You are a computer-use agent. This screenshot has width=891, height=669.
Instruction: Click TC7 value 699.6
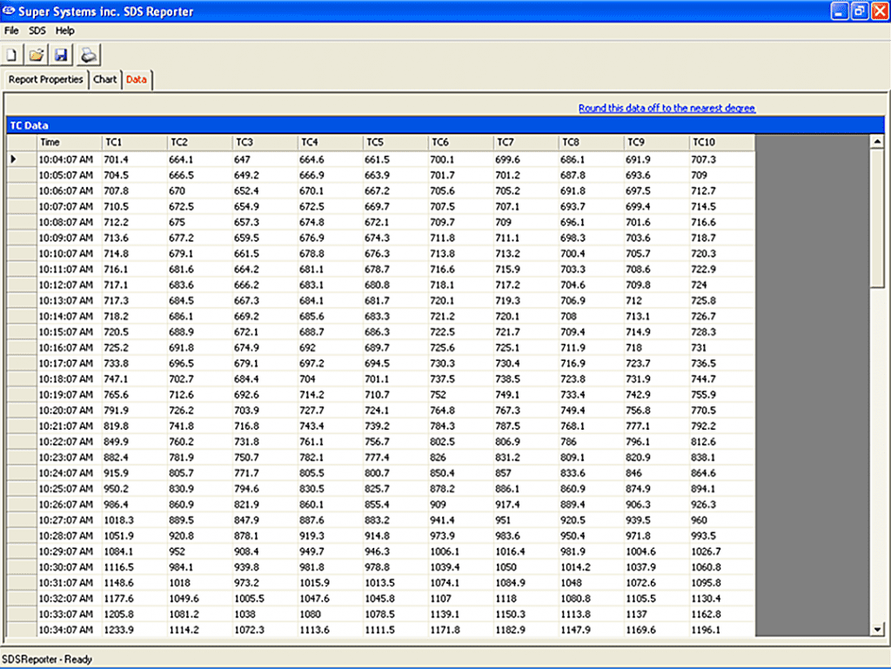508,159
